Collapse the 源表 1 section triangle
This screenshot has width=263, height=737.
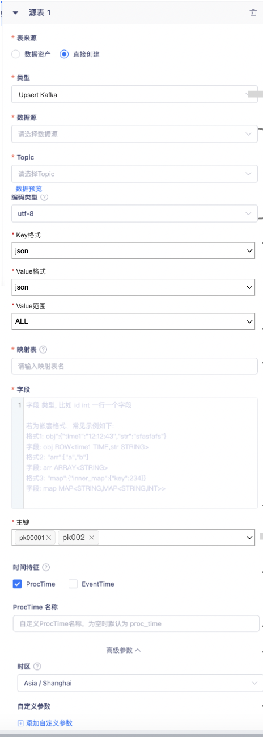click(x=15, y=12)
